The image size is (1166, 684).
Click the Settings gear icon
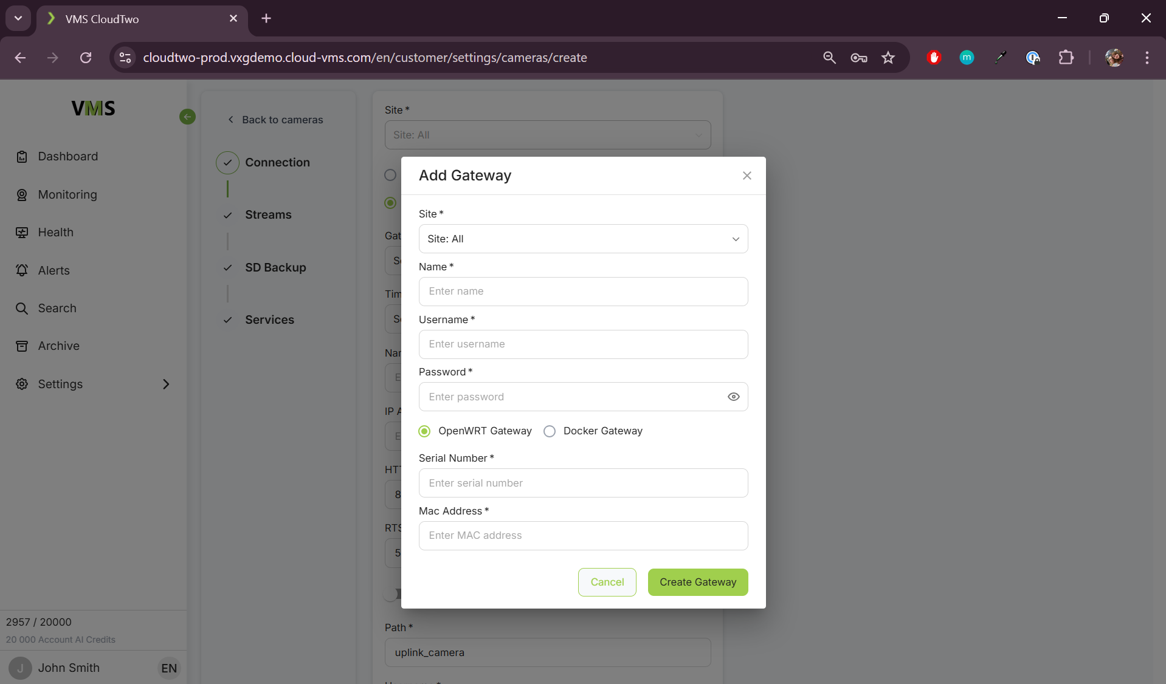[x=22, y=384]
